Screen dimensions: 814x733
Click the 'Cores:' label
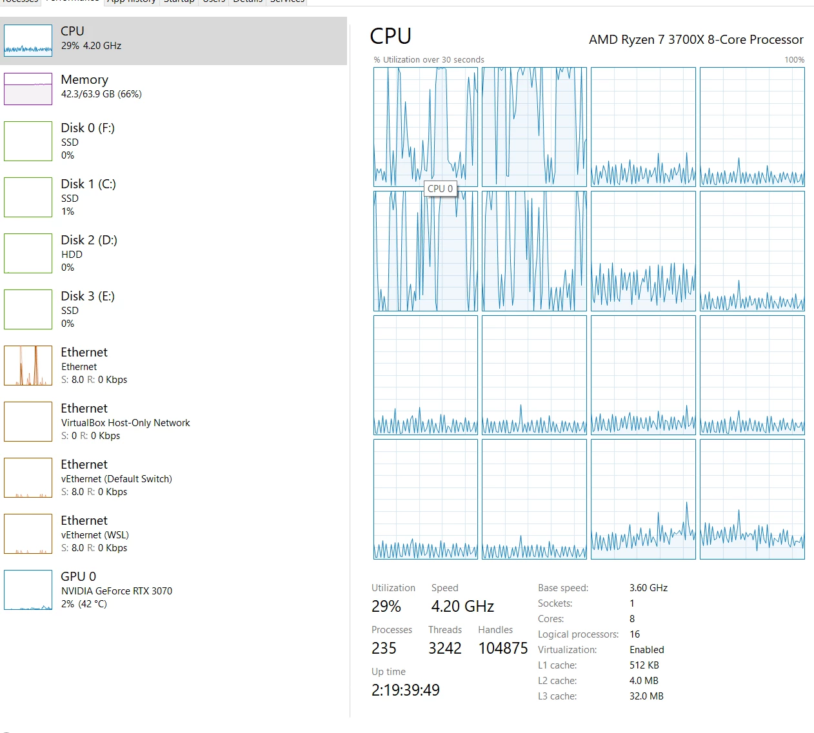click(x=551, y=619)
